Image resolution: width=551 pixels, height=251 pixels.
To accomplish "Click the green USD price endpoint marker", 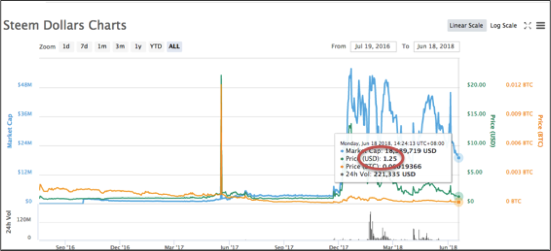I will pos(459,197).
